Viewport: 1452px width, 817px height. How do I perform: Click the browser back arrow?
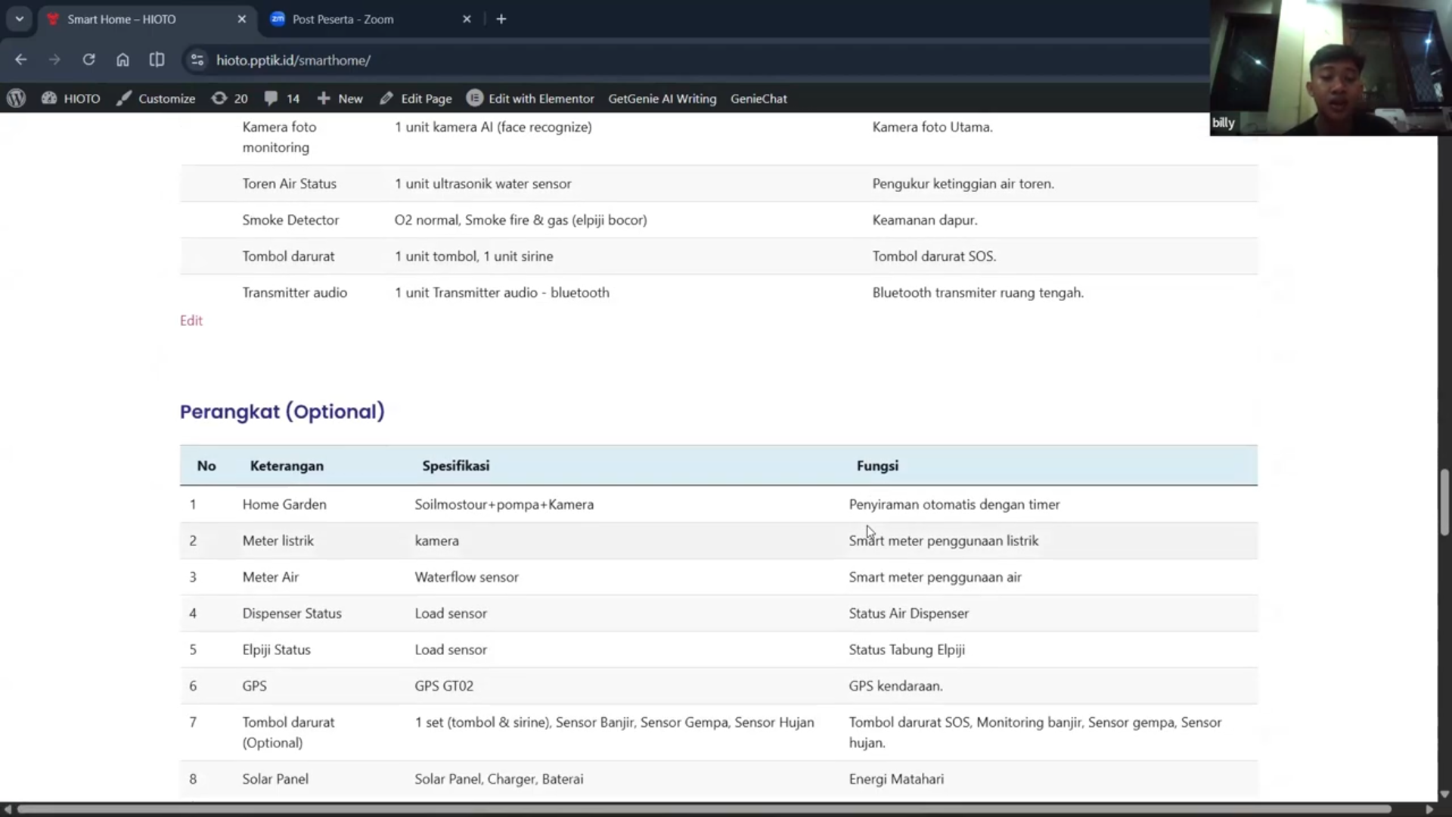[x=21, y=60]
